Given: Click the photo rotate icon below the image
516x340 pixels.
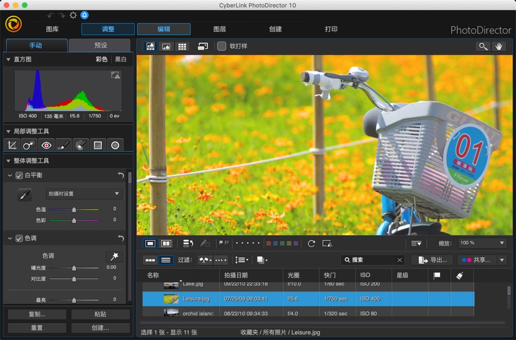Looking at the screenshot, I should click(x=311, y=244).
